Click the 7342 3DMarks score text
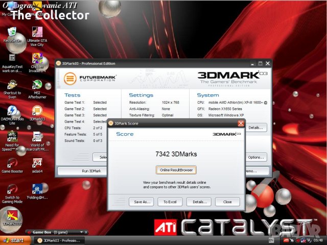327x245 pixels. [x=176, y=154]
